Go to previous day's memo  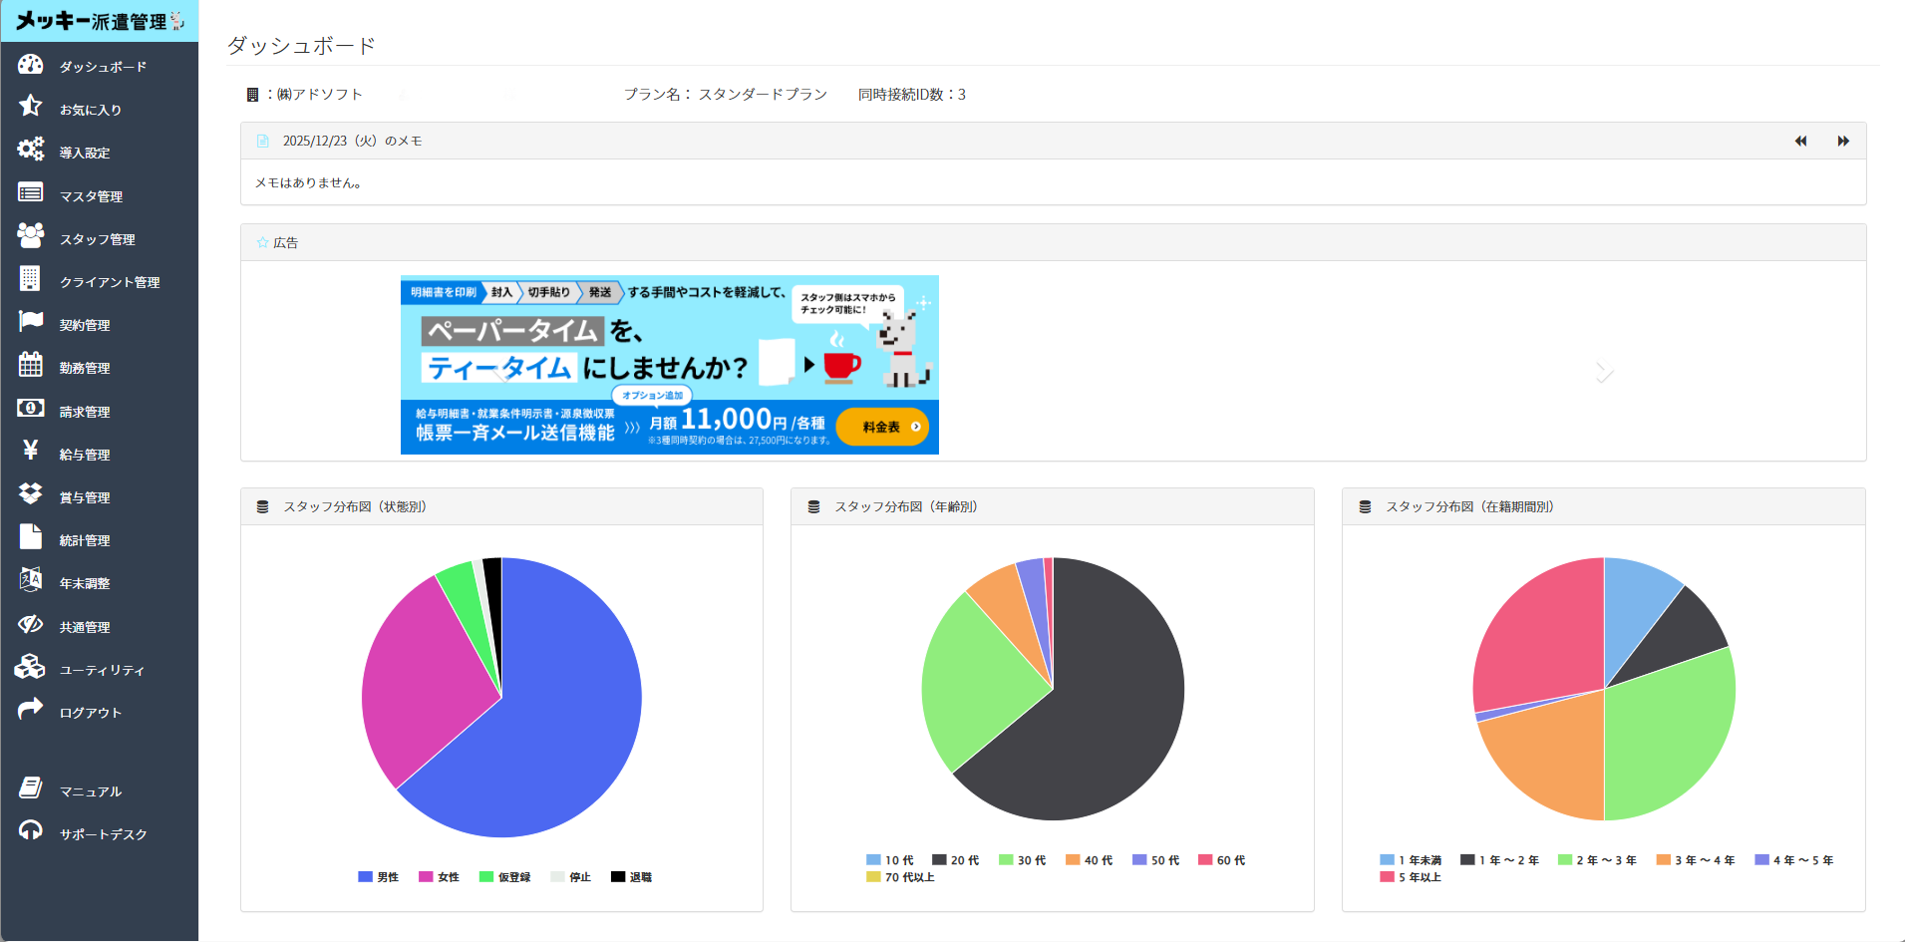click(1800, 142)
